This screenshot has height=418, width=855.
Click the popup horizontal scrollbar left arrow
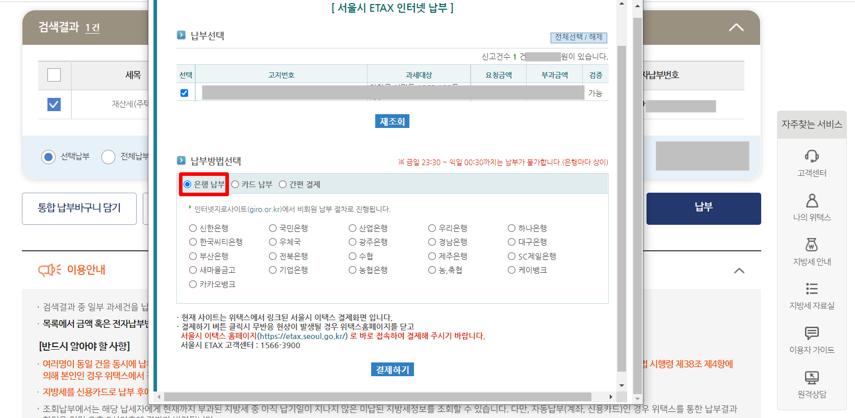tap(159, 397)
